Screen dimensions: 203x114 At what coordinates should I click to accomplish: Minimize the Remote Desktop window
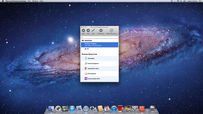point(84,27)
